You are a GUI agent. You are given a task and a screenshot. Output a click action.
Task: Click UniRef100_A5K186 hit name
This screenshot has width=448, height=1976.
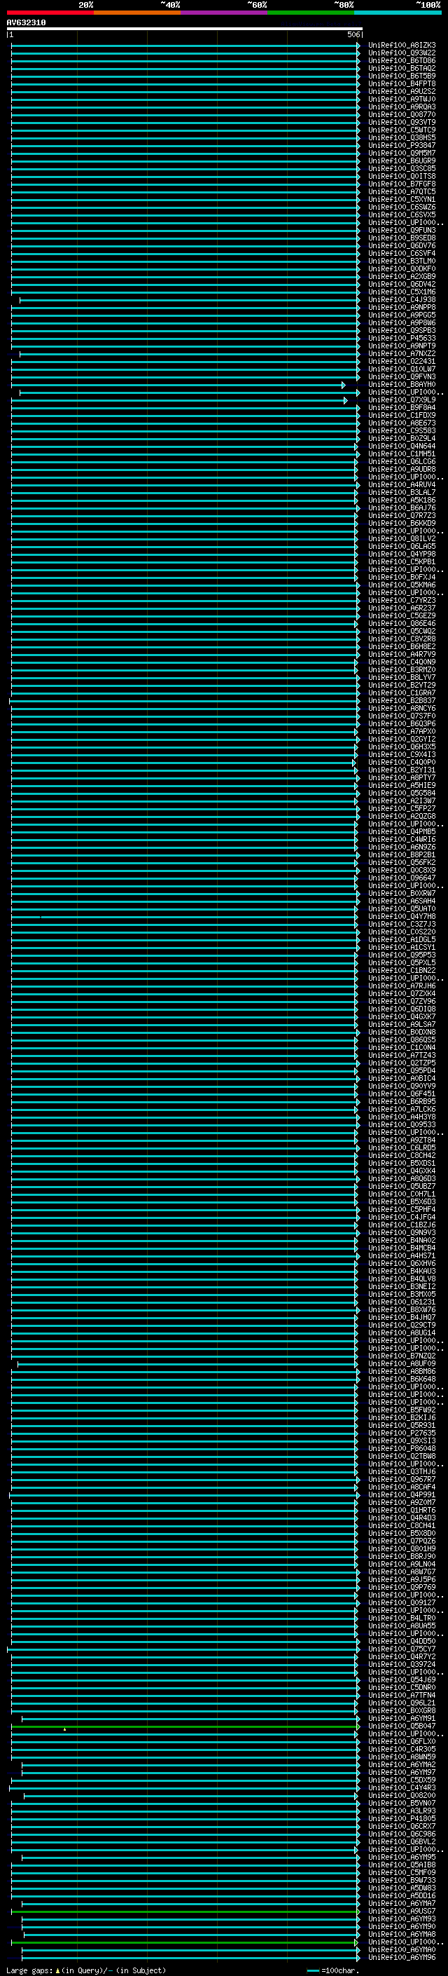tap(401, 500)
